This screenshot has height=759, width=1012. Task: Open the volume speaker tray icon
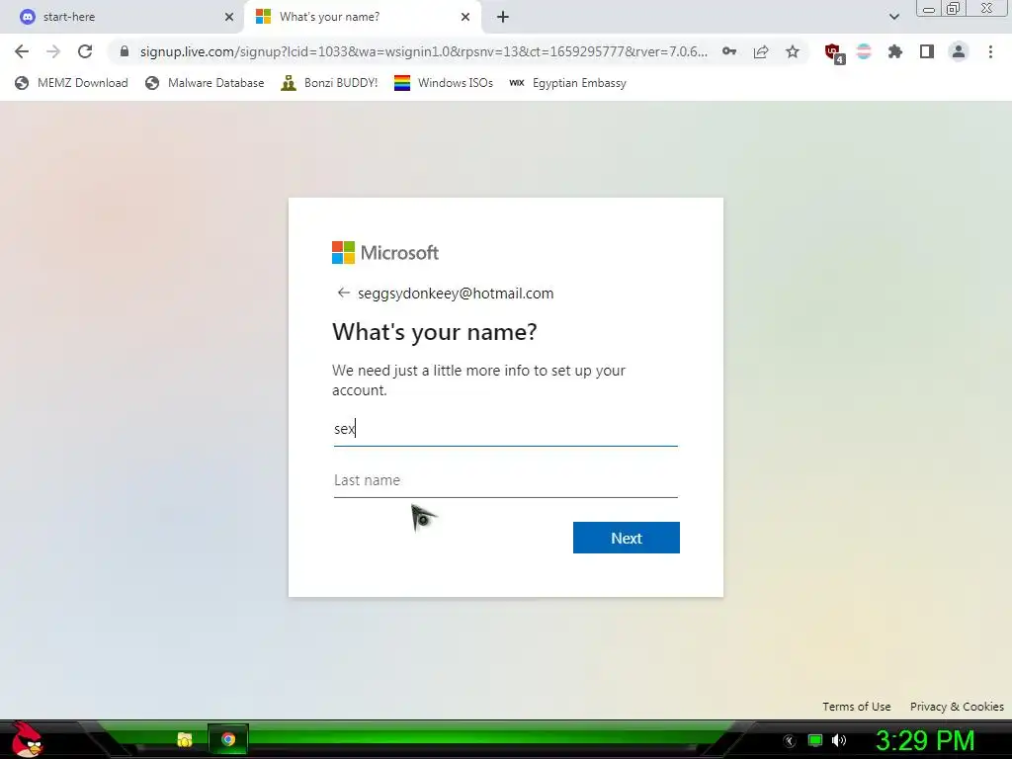pos(839,740)
